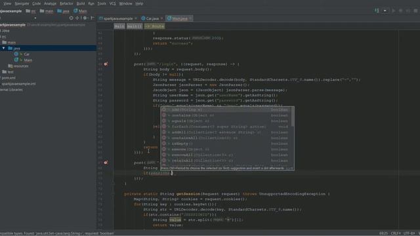Choose isEmpty() completion suggestion
The height and width of the screenshot is (236, 420).
pyautogui.click(x=226, y=144)
